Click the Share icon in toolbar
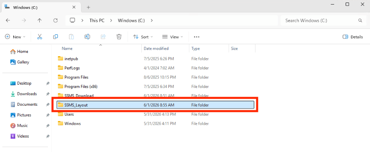Screen dimensions: 370x152 [x=103, y=37]
